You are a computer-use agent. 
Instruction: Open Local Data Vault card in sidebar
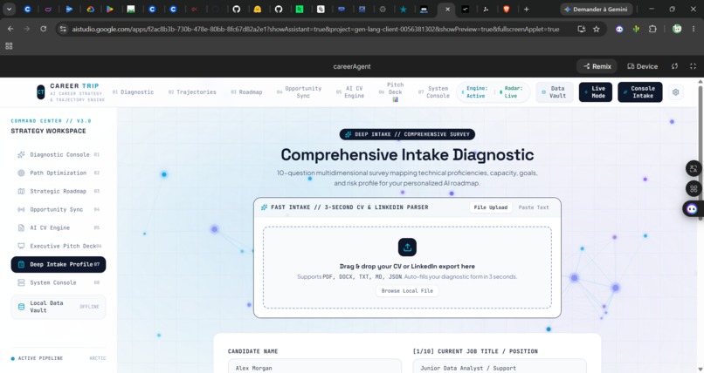[x=59, y=307]
